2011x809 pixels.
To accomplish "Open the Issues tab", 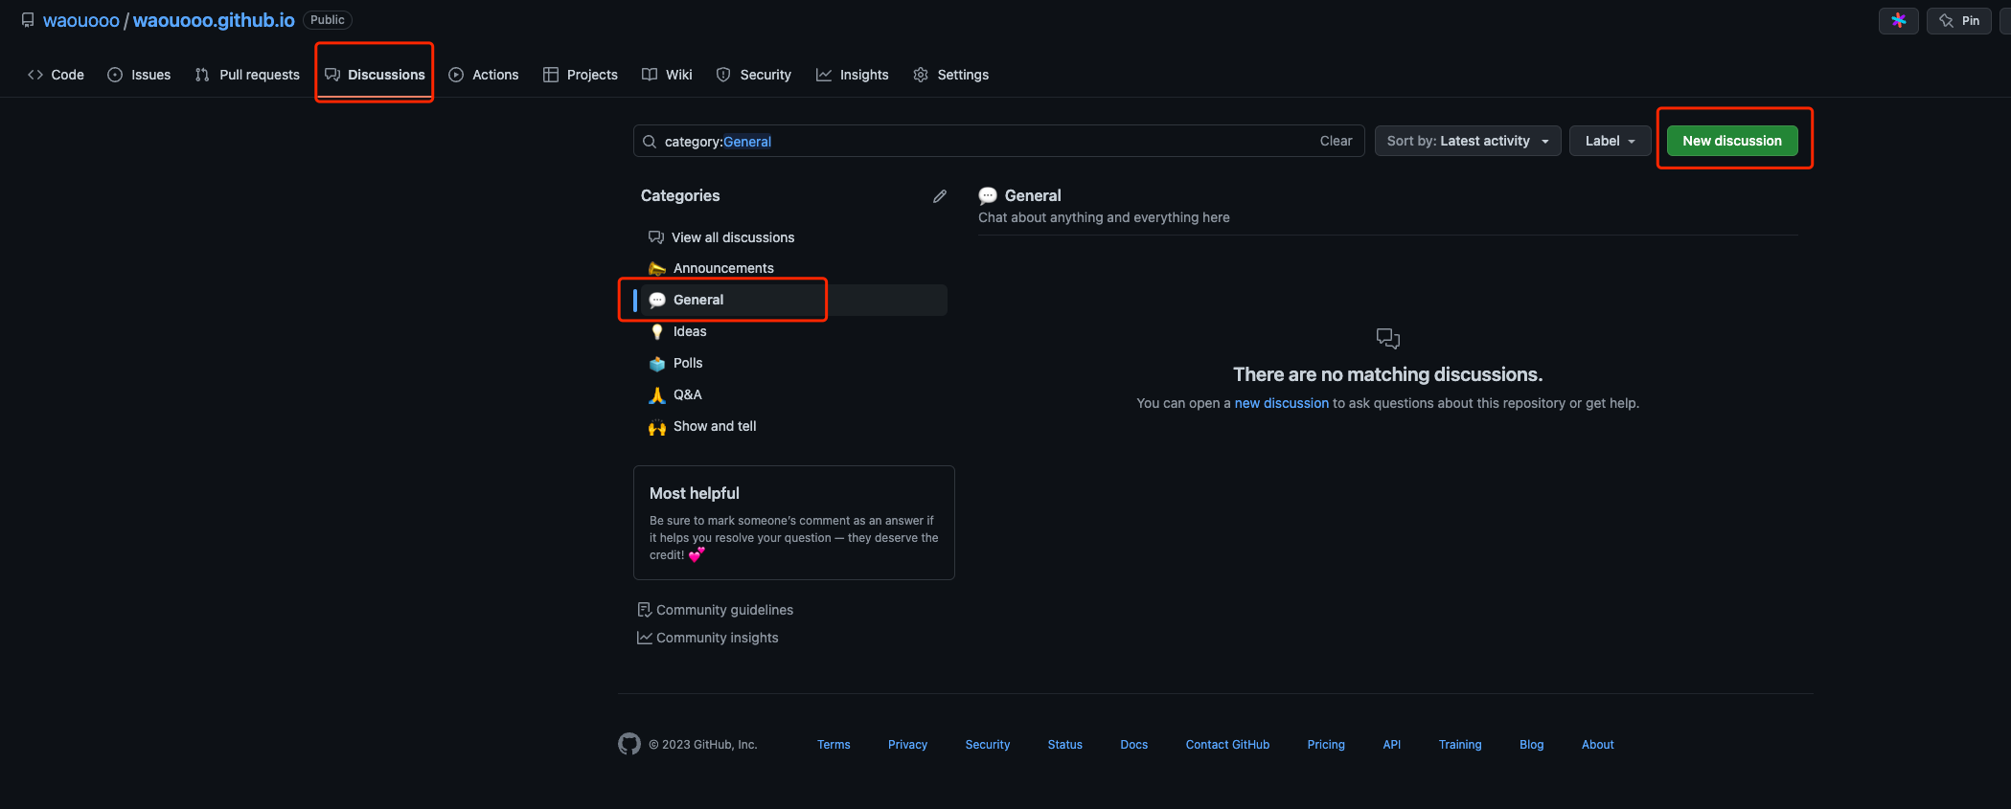I will 139,75.
